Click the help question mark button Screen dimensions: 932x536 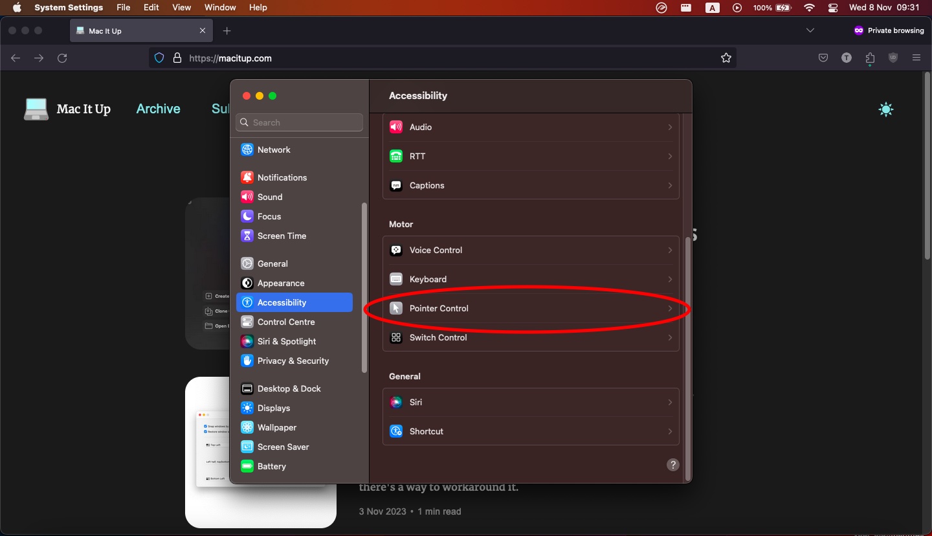(x=673, y=465)
